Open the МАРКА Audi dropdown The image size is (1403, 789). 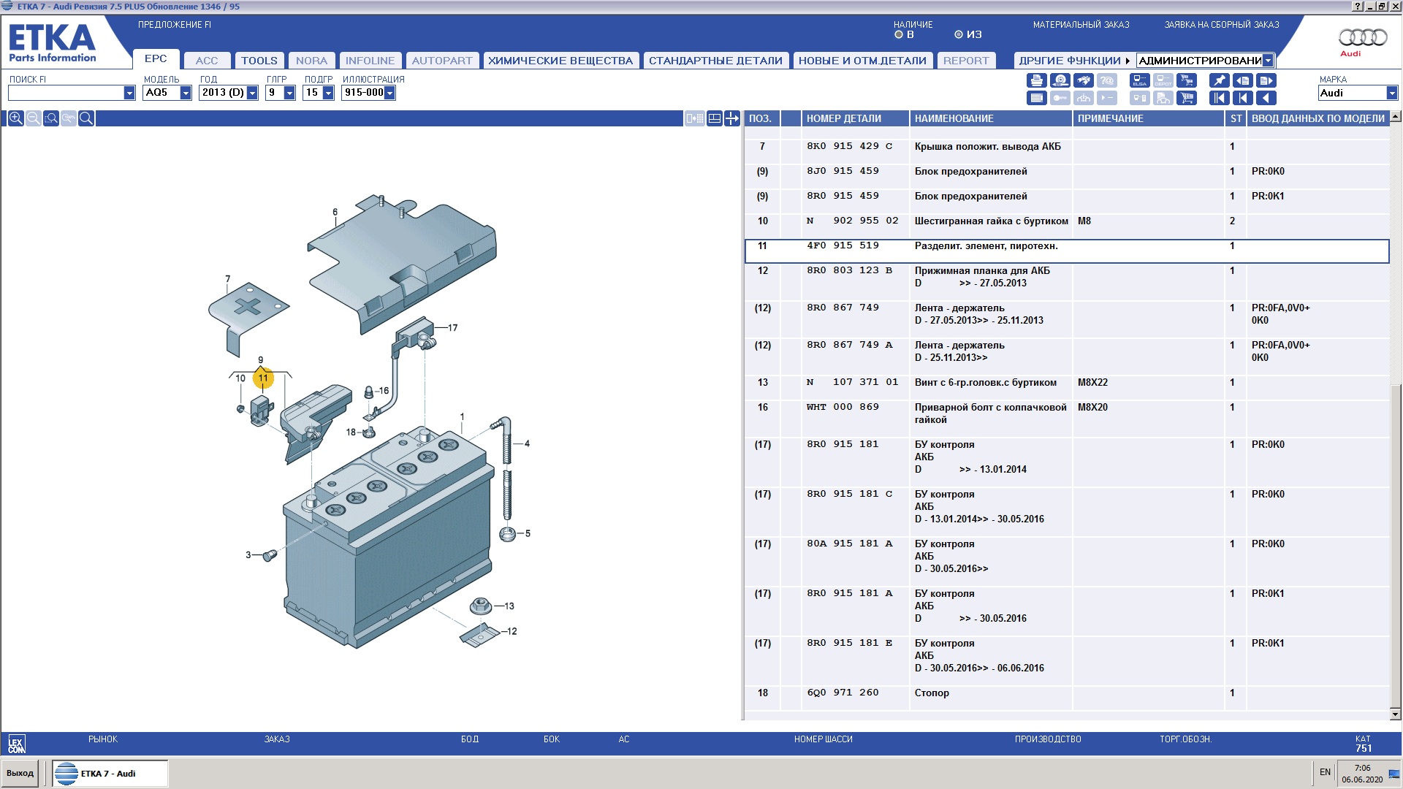click(1392, 93)
